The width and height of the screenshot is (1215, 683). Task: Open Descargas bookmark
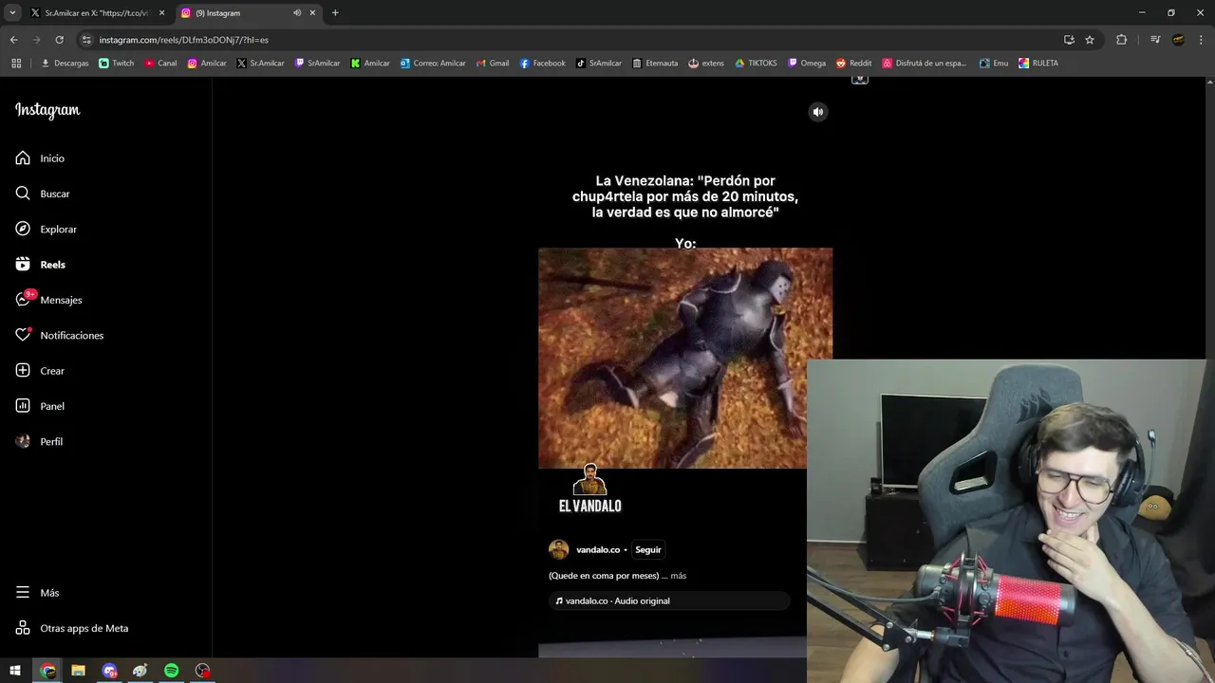click(65, 64)
